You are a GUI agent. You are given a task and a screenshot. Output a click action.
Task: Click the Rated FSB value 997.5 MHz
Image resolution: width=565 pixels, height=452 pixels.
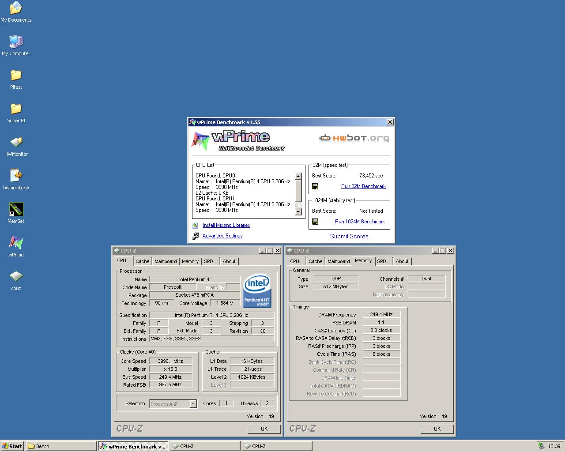[170, 385]
